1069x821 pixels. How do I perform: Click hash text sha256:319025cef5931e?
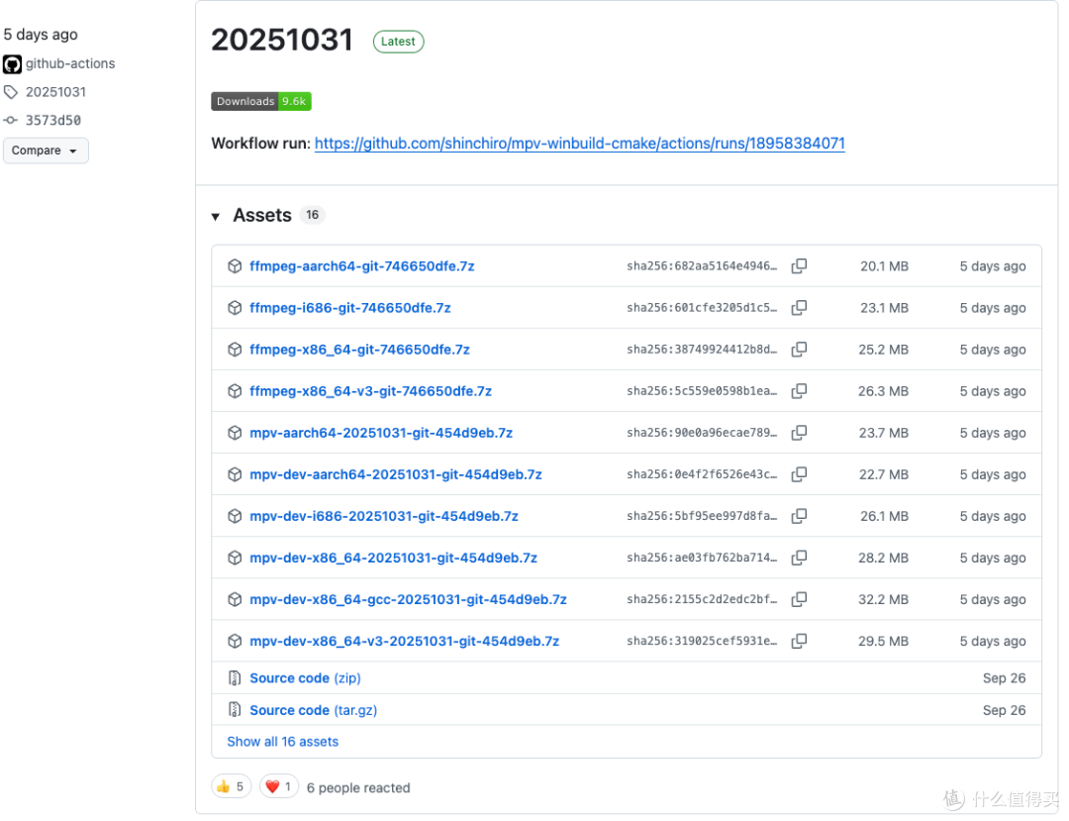point(702,641)
